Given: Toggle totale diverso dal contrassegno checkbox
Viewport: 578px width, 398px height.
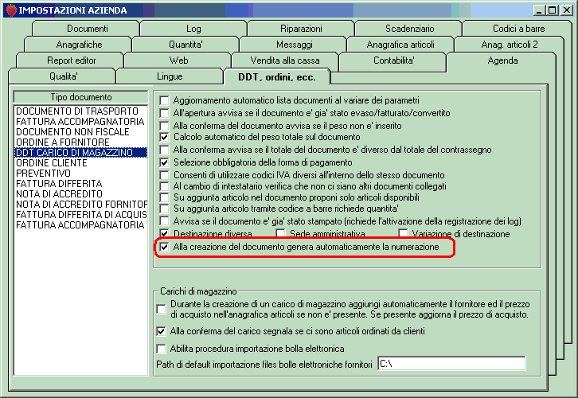Looking at the screenshot, I should click(165, 150).
